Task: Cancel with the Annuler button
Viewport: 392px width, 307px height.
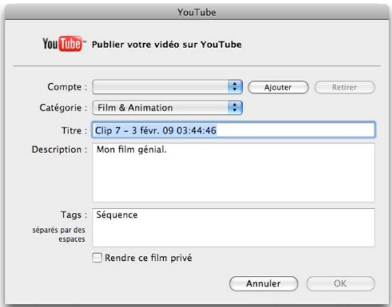Action: 264,284
